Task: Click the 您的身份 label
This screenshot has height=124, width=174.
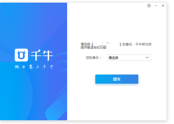Action: [93, 58]
